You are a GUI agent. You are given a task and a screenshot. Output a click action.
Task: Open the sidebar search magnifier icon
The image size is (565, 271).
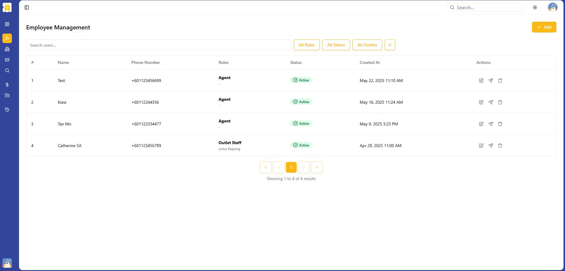pyautogui.click(x=7, y=70)
